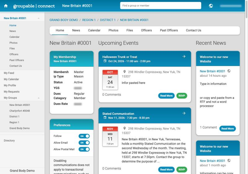This screenshot has height=174, width=248.
Task: Disable the Allow Email switch
Action: point(84,143)
